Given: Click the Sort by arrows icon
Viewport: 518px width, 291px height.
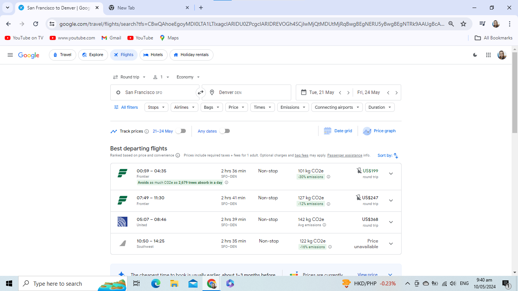Looking at the screenshot, I should pos(396,156).
